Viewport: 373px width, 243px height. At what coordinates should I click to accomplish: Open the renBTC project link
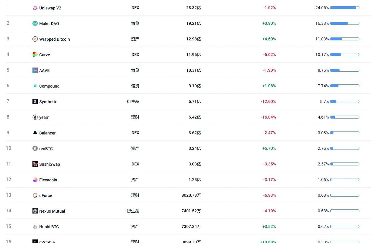pyautogui.click(x=46, y=149)
